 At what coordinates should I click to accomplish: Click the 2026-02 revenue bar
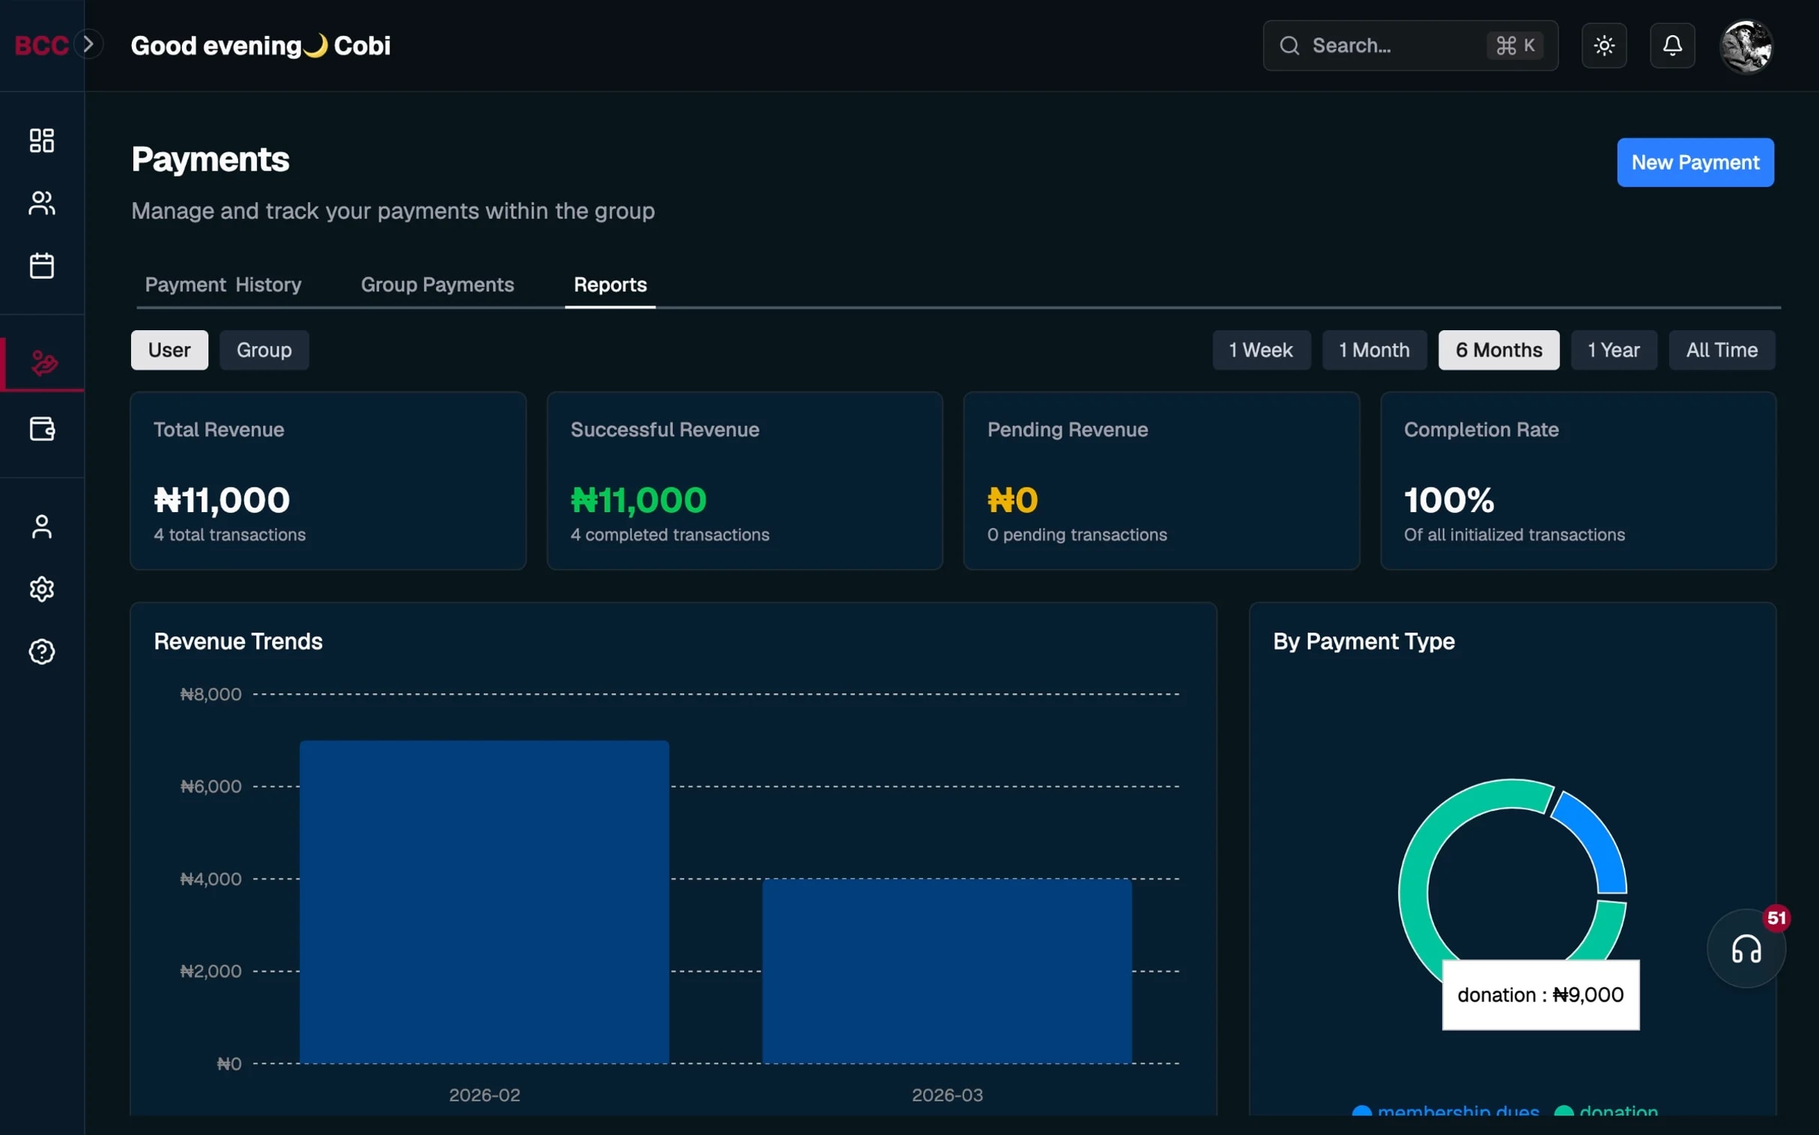point(485,901)
